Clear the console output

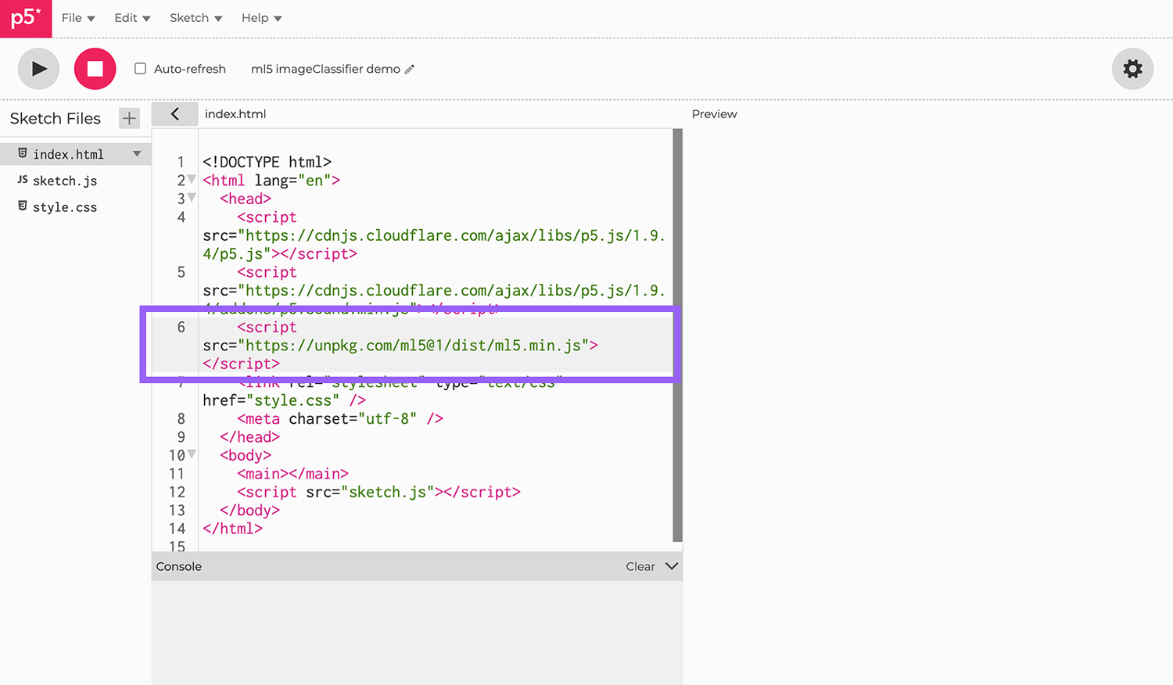coord(640,567)
